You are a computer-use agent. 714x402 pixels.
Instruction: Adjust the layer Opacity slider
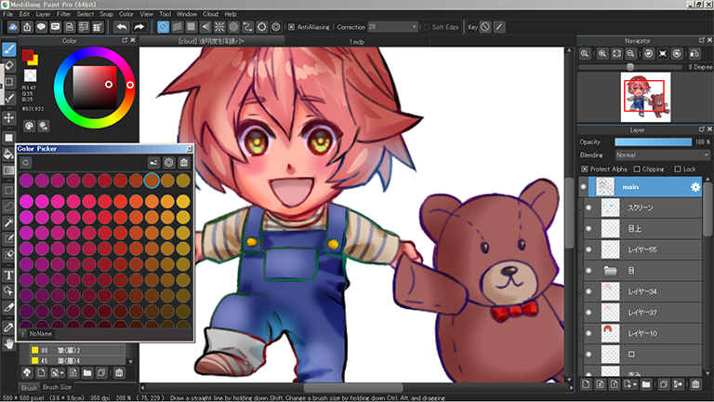pyautogui.click(x=653, y=141)
